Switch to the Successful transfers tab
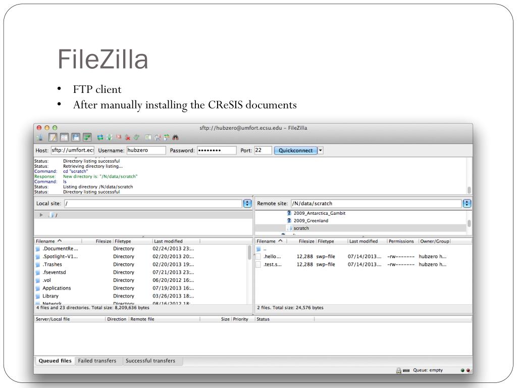This screenshot has height=388, width=517. [150, 361]
